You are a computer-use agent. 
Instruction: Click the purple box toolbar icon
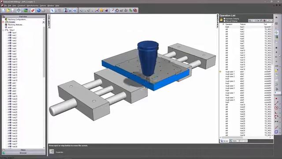[x=106, y=10]
